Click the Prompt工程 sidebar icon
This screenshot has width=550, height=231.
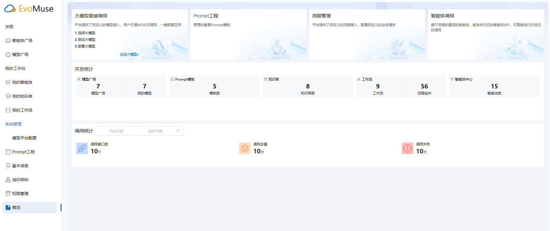(8, 152)
